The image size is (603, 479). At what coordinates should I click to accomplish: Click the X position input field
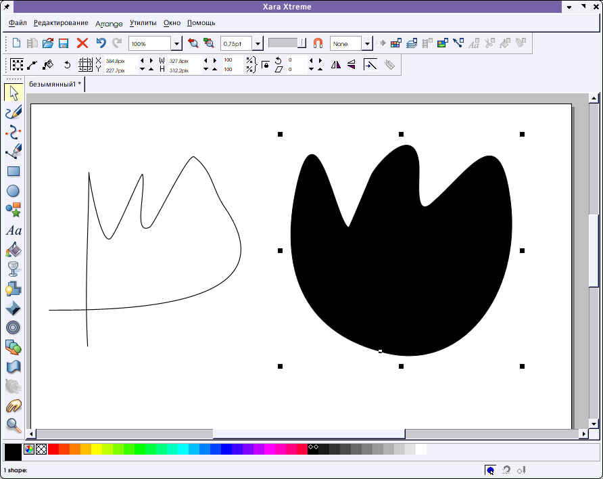(x=120, y=61)
